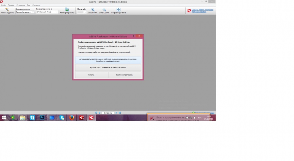
Task: Open the first FineReader taskbar icon
Action: pyautogui.click(x=81, y=117)
